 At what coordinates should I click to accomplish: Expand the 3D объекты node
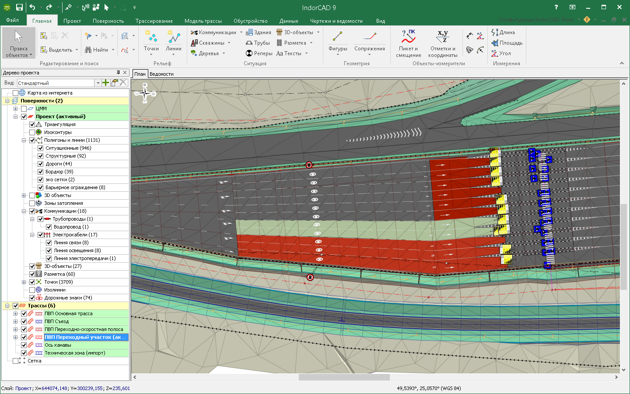tap(24, 195)
